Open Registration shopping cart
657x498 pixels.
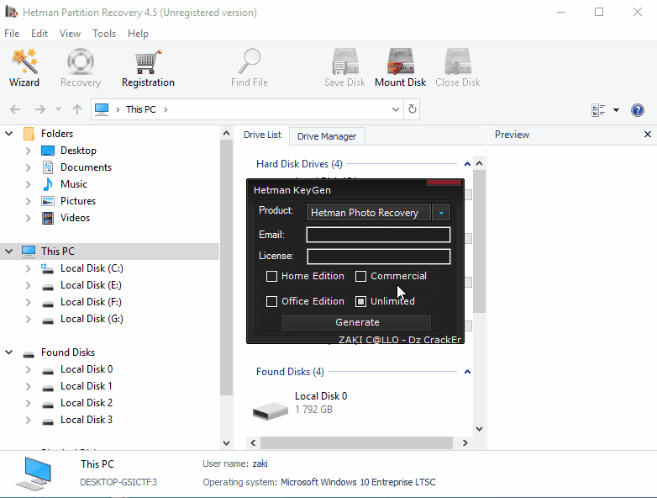148,67
